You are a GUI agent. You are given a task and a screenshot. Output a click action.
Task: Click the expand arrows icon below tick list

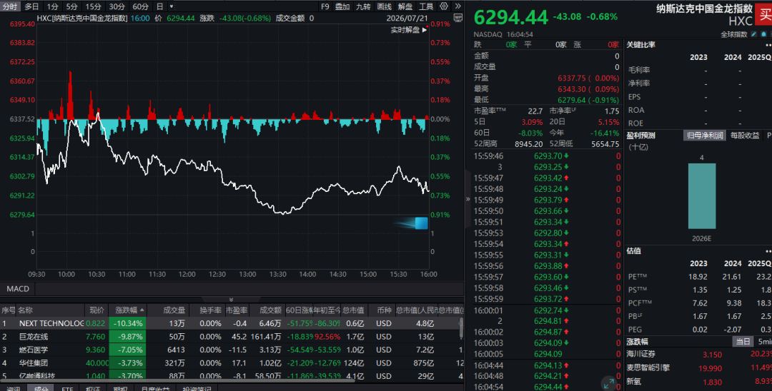[x=608, y=383]
